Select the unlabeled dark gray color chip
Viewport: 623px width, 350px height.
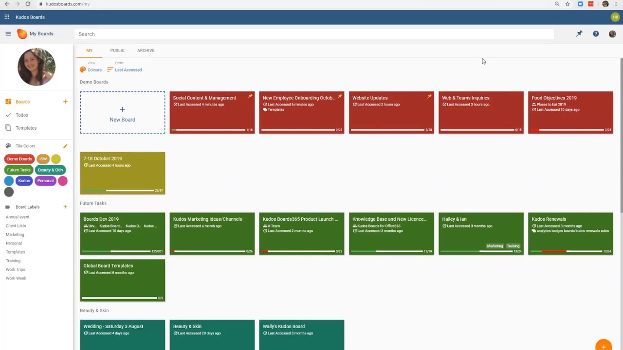coord(9,192)
